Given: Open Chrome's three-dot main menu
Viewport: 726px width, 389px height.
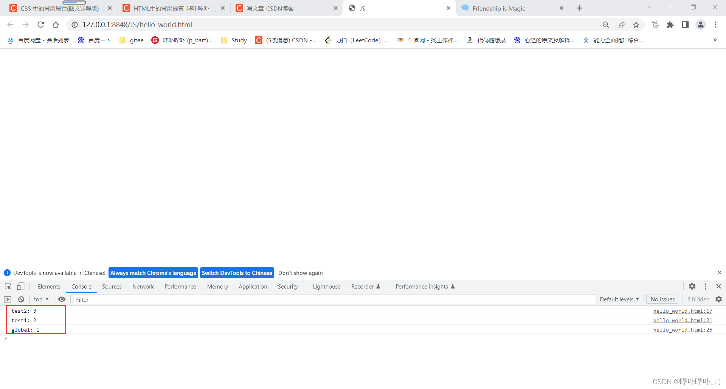Looking at the screenshot, I should pos(715,25).
